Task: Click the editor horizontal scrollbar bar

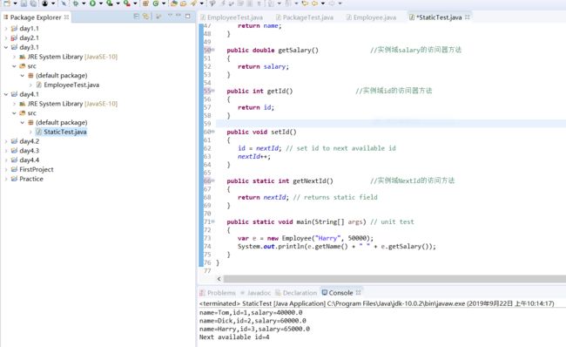Action: coord(394,279)
